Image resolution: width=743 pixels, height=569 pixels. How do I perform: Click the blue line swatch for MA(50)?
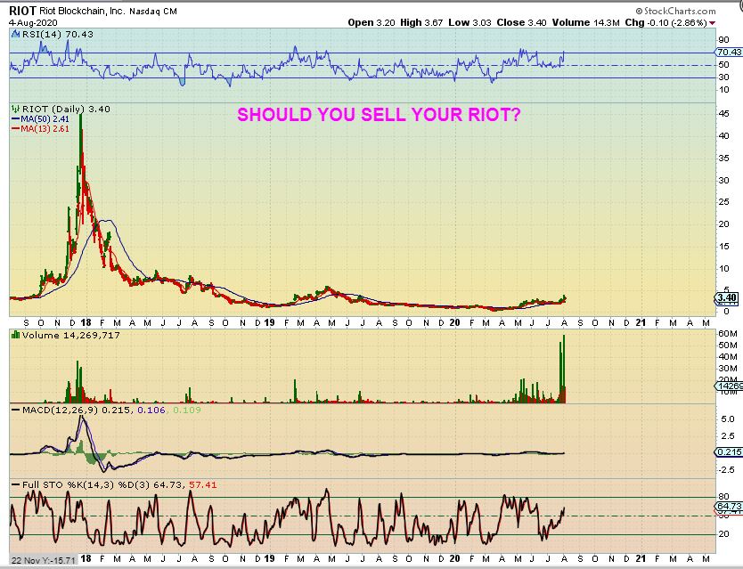16,119
